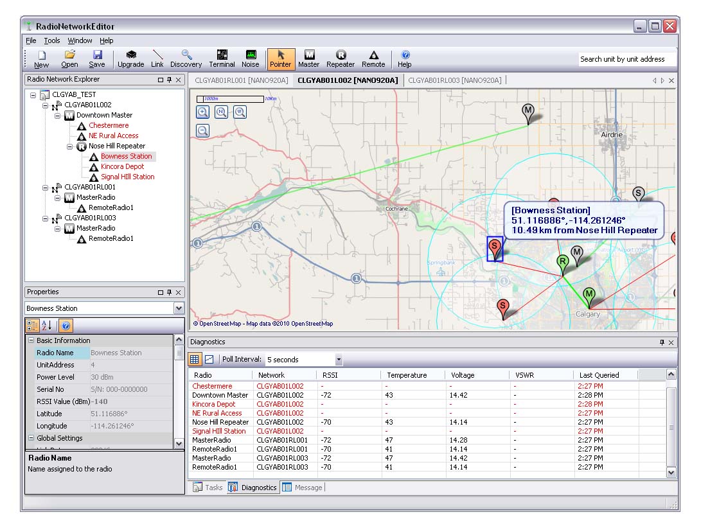
Task: Open the Window menu
Action: pyautogui.click(x=80, y=40)
